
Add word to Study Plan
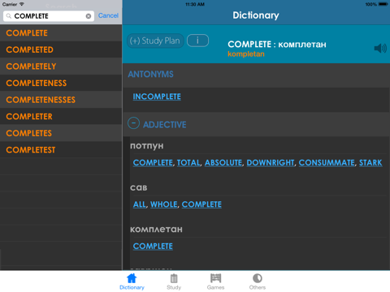click(x=155, y=41)
